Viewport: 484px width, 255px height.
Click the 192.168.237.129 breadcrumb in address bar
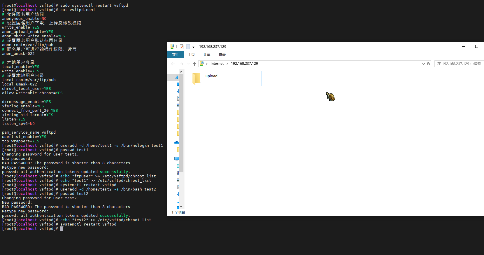pyautogui.click(x=244, y=64)
